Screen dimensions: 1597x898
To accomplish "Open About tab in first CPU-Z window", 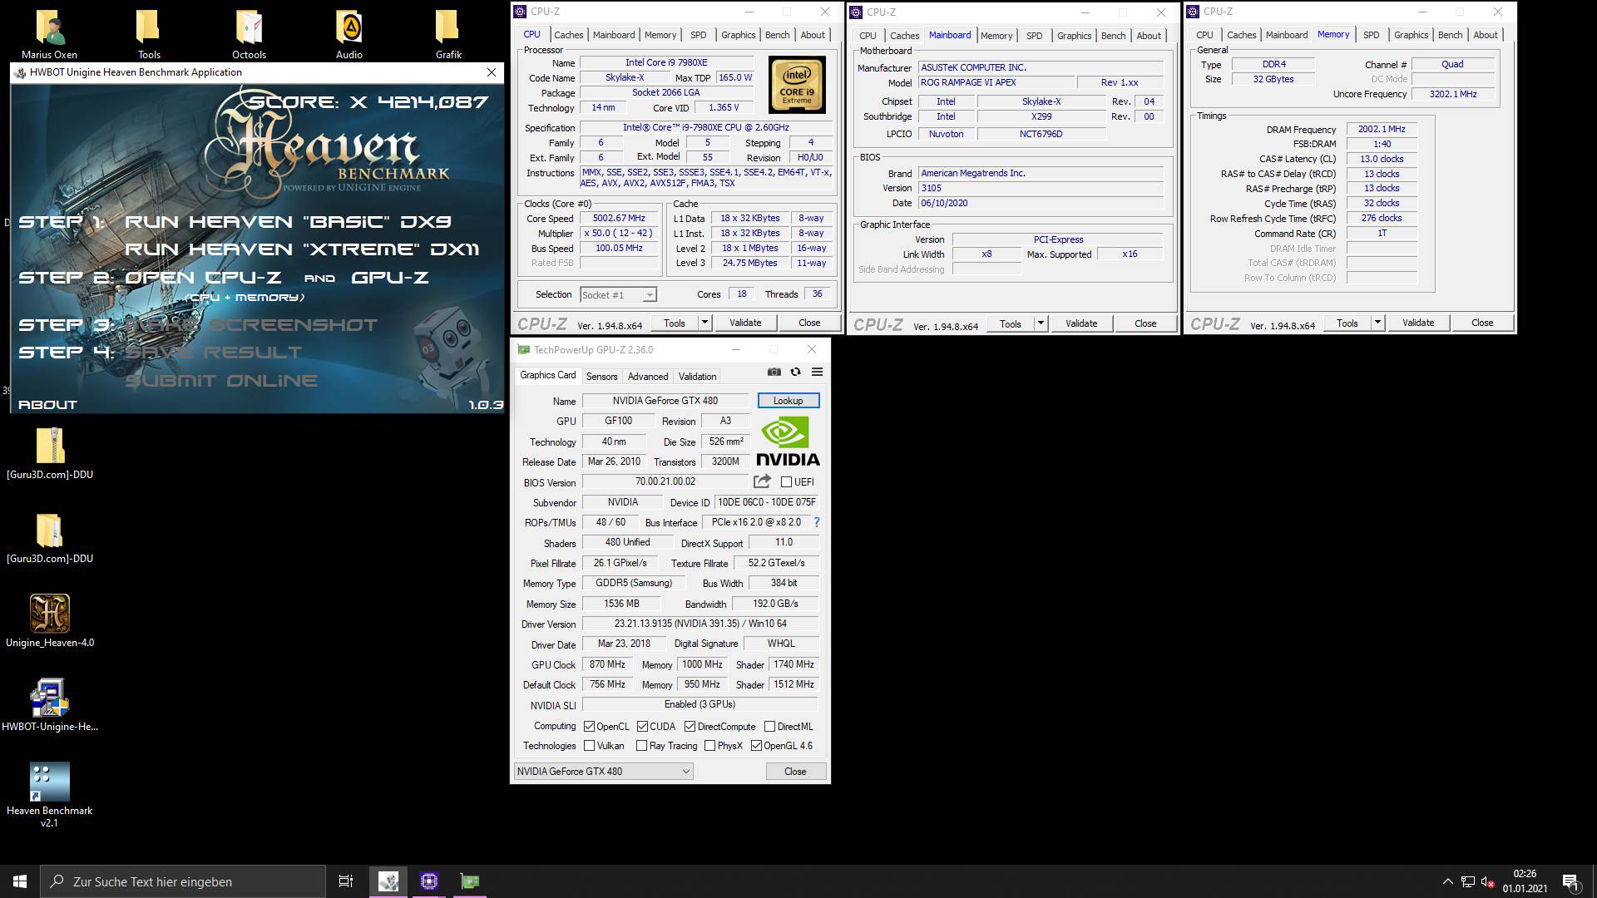I will click(x=813, y=35).
